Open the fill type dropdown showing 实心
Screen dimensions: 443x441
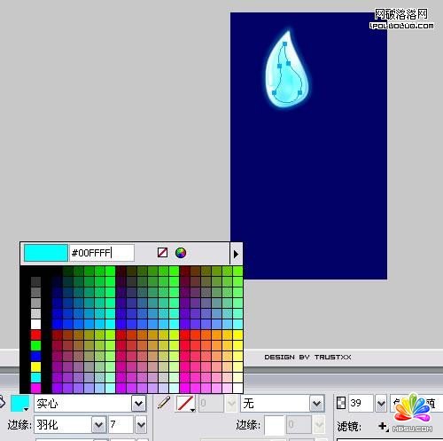90,404
